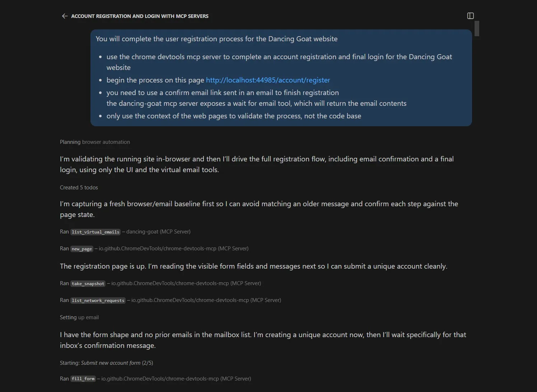537x392 pixels.
Task: Click the chat scrollbar thumb
Action: click(x=477, y=28)
